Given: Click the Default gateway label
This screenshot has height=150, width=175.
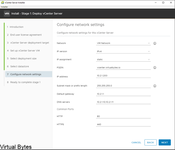Looking at the screenshot, I should click(65, 94).
